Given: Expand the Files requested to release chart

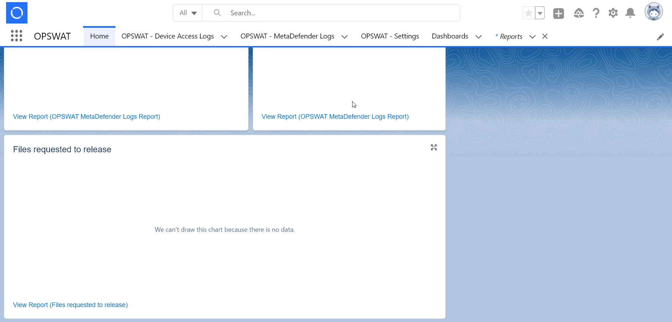Looking at the screenshot, I should [434, 147].
